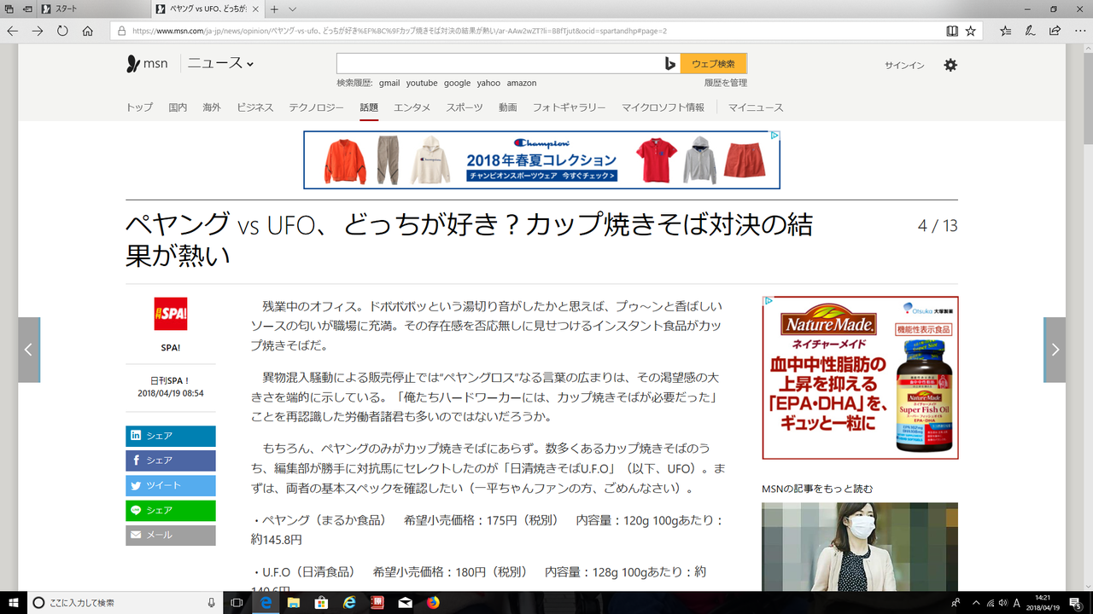Add this page to favorites (star)
This screenshot has height=614, width=1093.
[x=971, y=31]
